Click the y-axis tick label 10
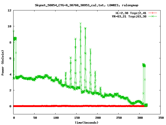The height and width of the screenshot is (125, 166). 9,26
